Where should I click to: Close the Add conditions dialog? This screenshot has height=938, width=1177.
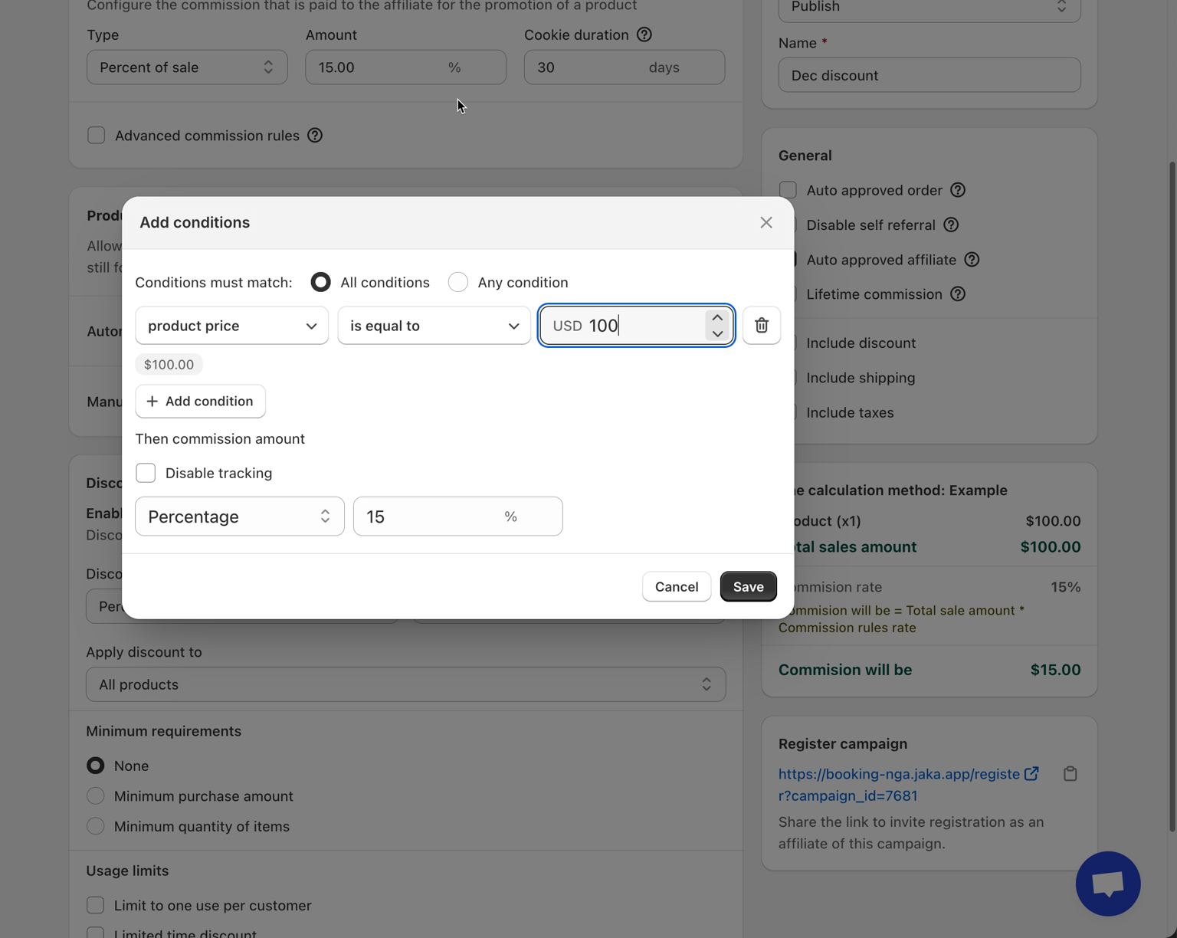click(766, 222)
